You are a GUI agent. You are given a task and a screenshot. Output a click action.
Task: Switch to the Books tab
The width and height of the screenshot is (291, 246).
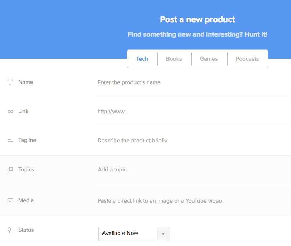174,59
